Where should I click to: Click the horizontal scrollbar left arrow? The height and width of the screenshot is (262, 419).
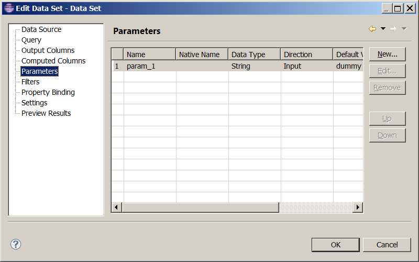pyautogui.click(x=116, y=207)
